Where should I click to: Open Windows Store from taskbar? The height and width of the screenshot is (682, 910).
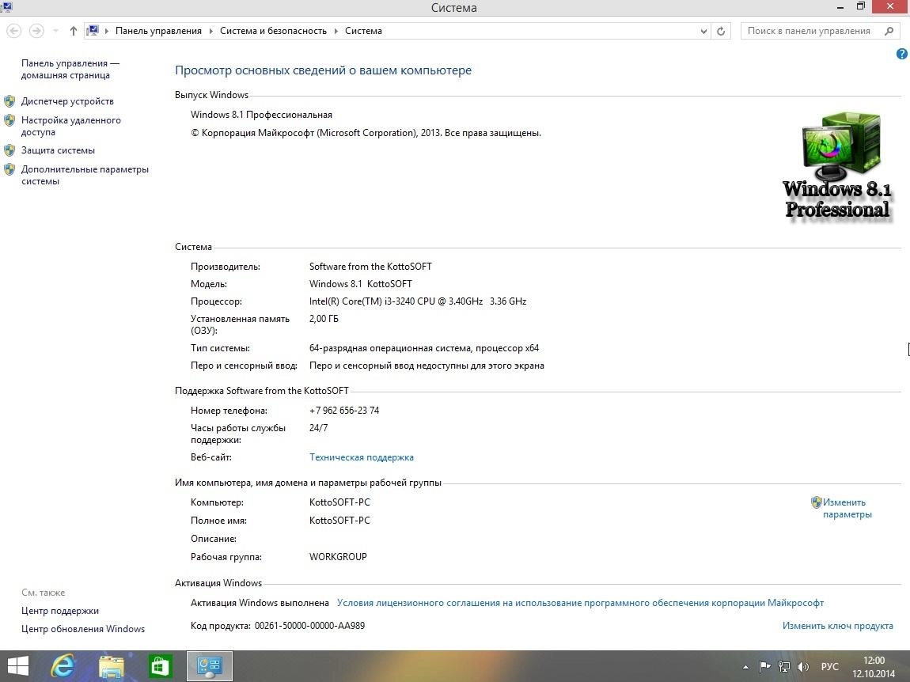click(x=160, y=666)
